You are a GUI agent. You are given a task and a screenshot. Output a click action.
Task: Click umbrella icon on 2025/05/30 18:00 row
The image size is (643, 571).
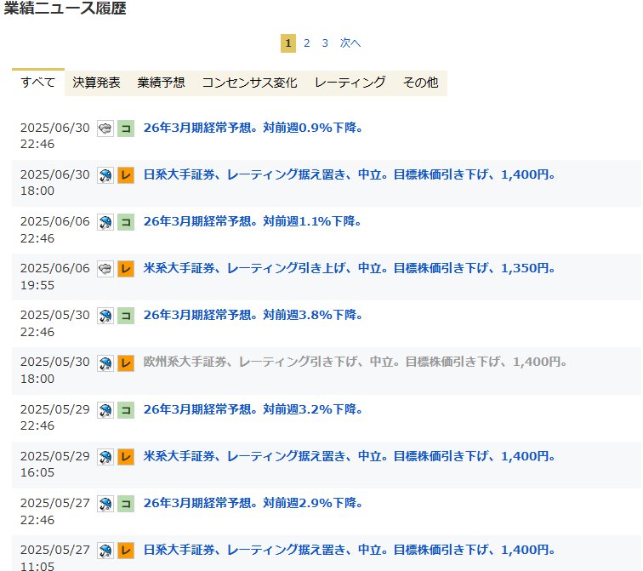[x=105, y=363]
